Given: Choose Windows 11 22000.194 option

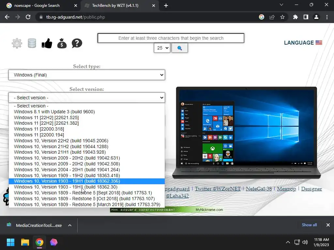Looking at the screenshot, I should [87, 135].
